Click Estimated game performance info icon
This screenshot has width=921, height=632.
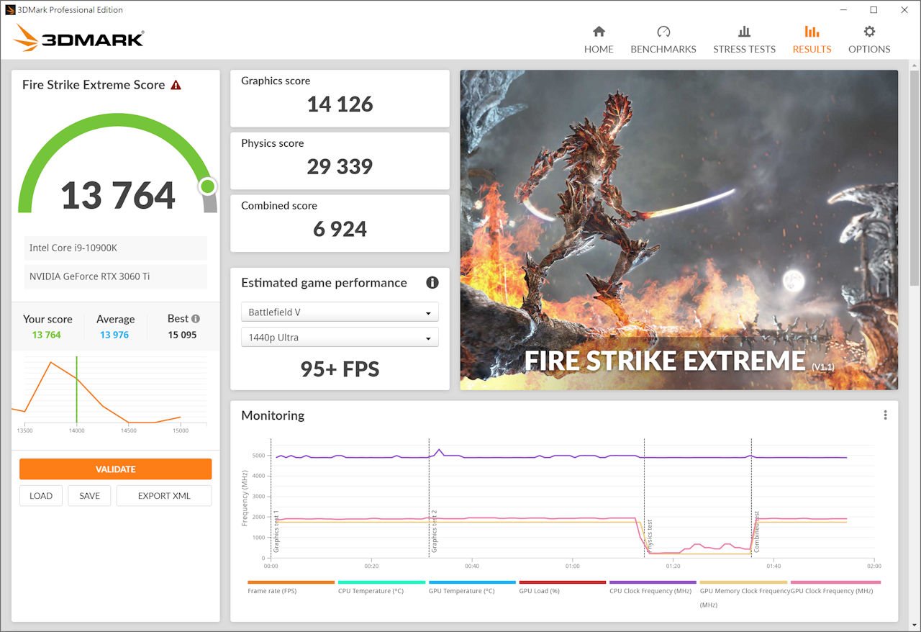[432, 283]
